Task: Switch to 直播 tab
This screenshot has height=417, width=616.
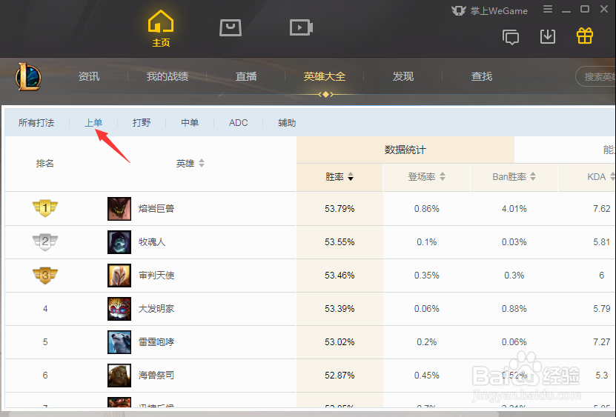Action: pyautogui.click(x=246, y=76)
